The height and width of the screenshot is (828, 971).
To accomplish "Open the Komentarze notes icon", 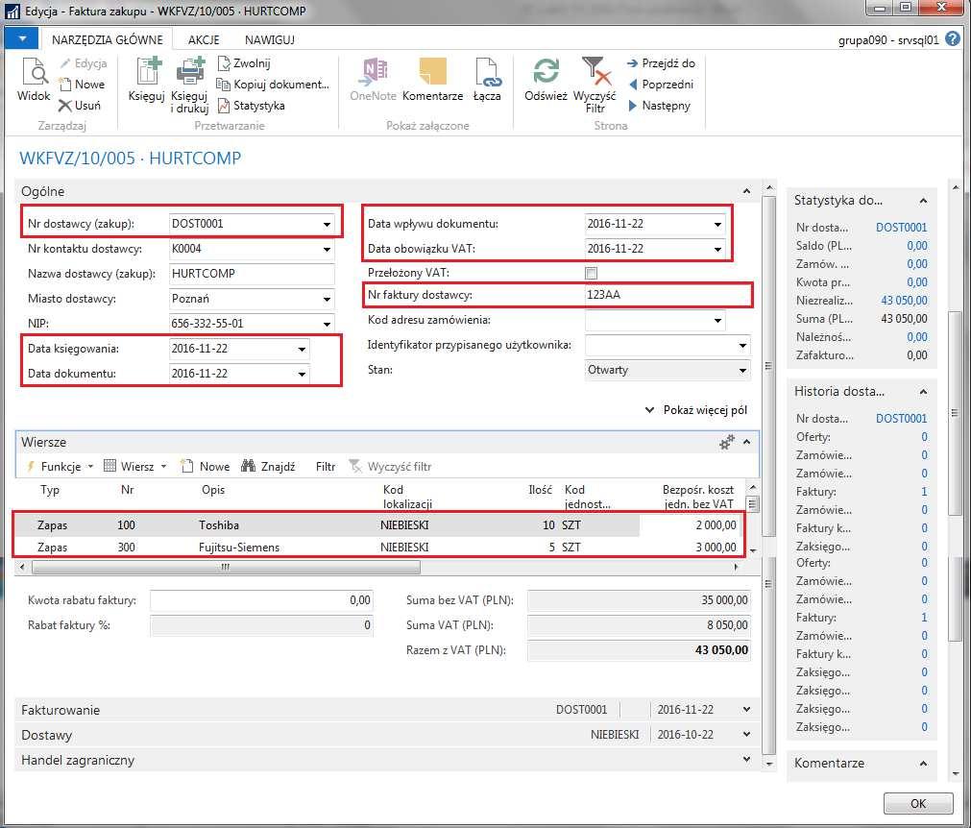I will pyautogui.click(x=432, y=71).
